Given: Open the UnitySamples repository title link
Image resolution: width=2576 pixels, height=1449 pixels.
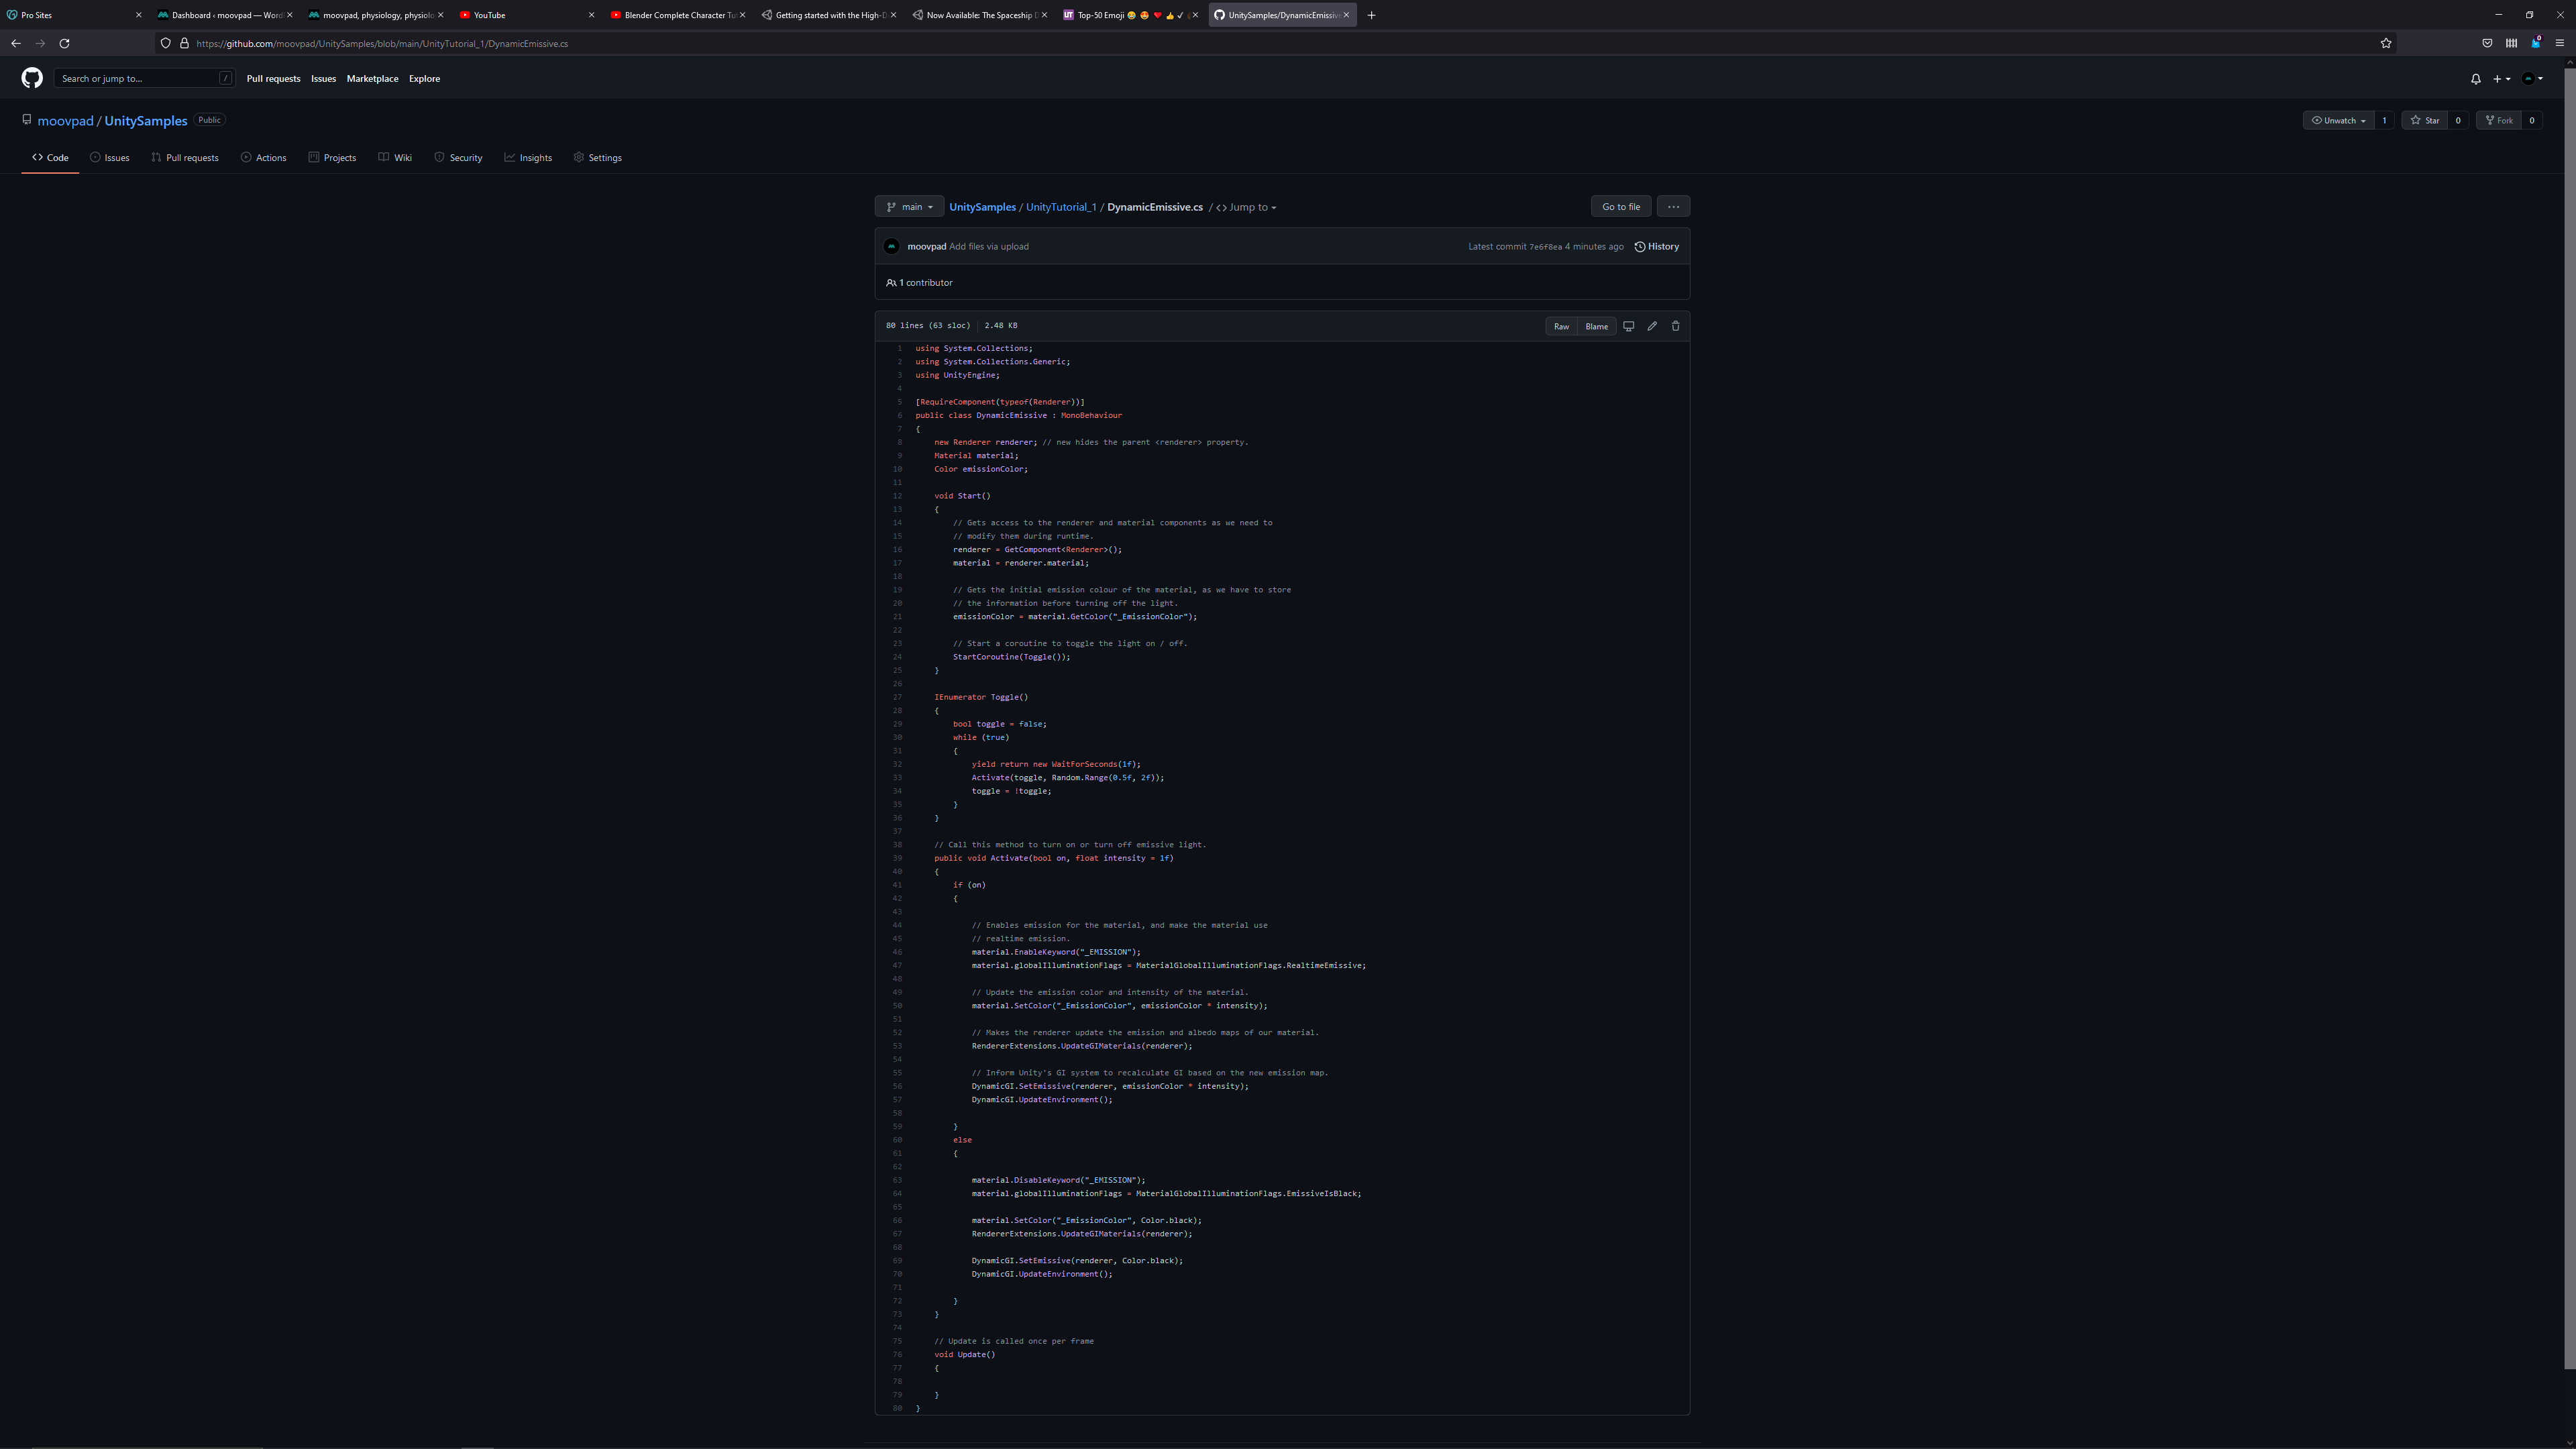Looking at the screenshot, I should pos(146,121).
